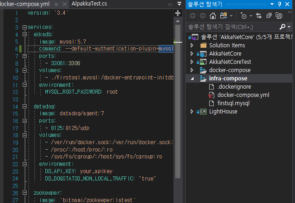
Task: Open the firstsql.mysql file
Action: [x=233, y=103]
